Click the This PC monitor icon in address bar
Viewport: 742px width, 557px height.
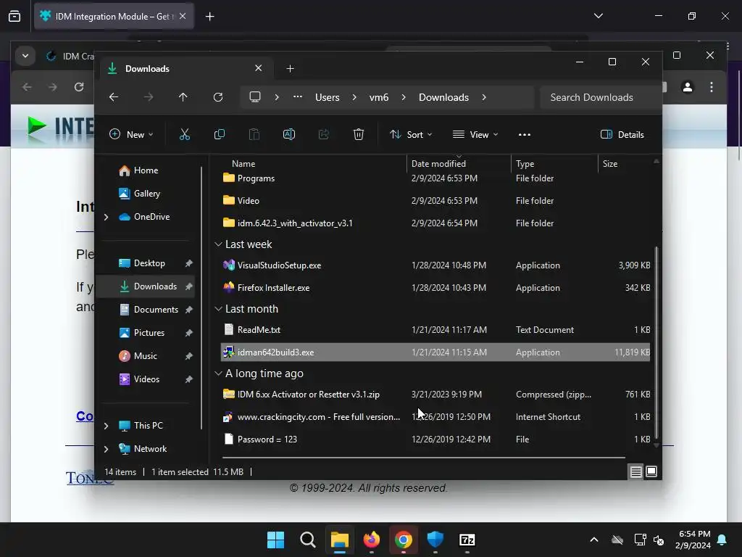[x=255, y=97]
